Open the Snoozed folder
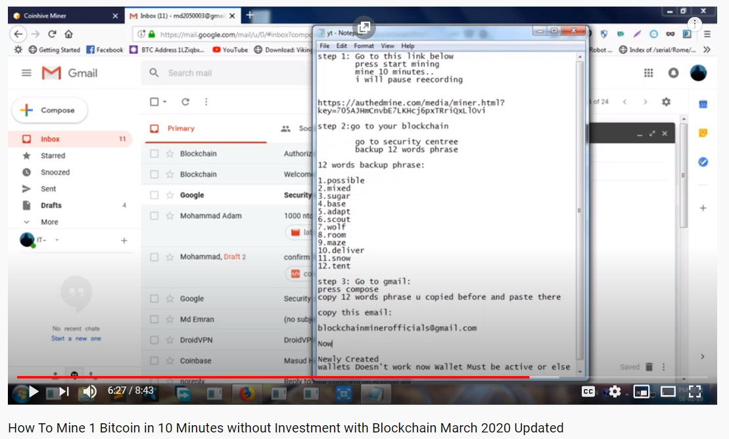The height and width of the screenshot is (439, 729). click(x=55, y=172)
